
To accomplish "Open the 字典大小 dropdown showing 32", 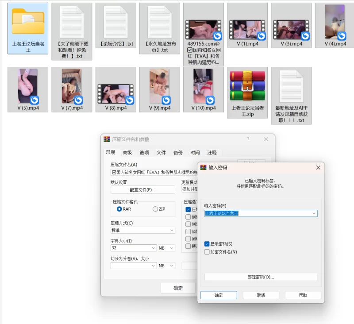I will [134, 248].
